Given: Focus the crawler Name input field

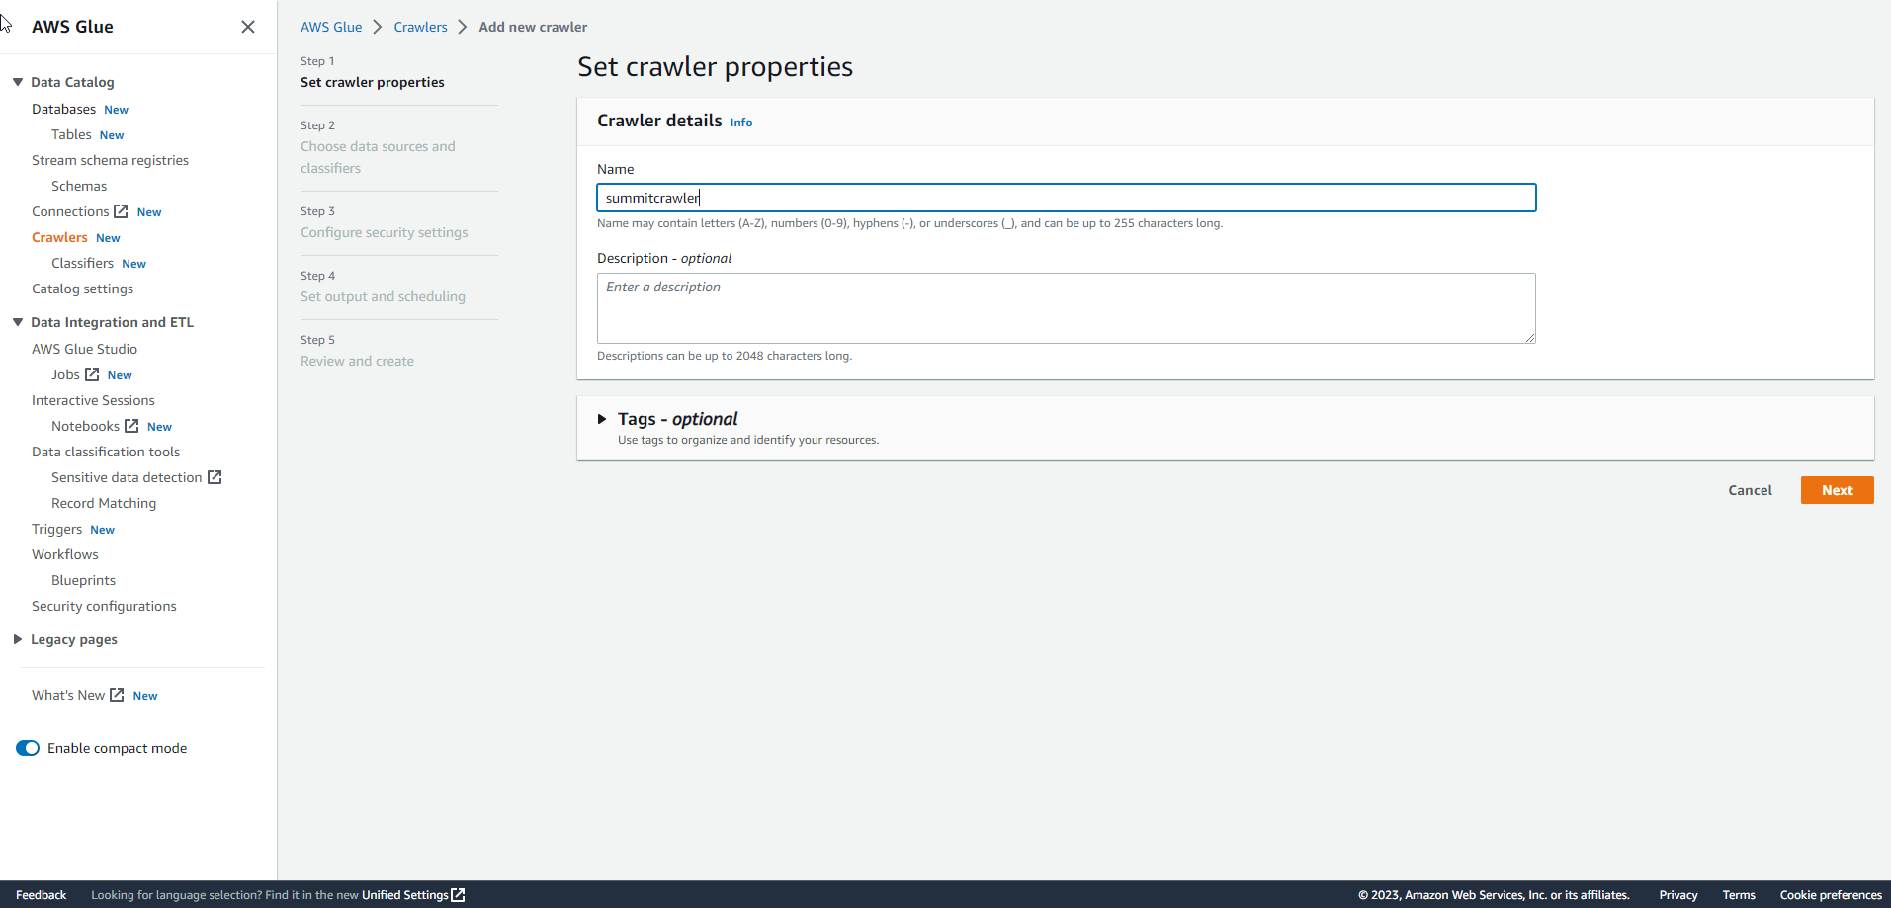Looking at the screenshot, I should point(1067,198).
